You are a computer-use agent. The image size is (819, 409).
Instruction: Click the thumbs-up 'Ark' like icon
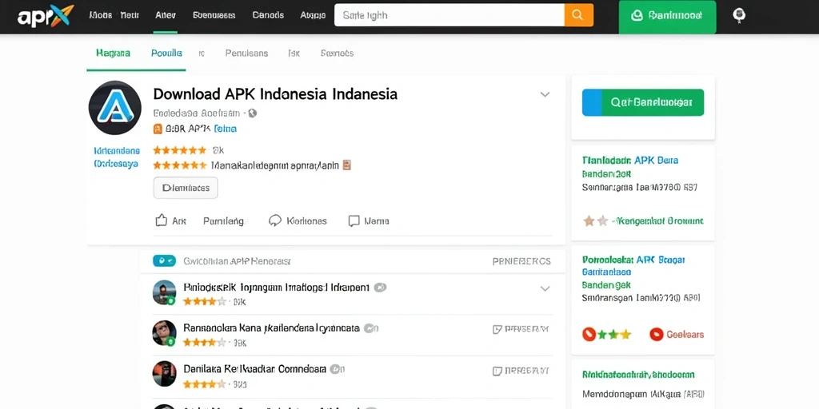click(x=162, y=220)
